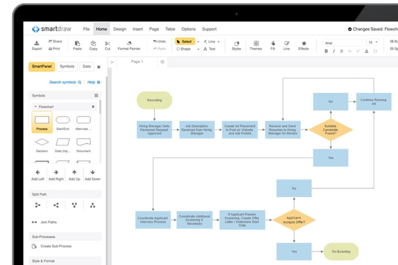This screenshot has width=398, height=265.
Task: Close the SmartPanel sidebar
Action: [99, 67]
